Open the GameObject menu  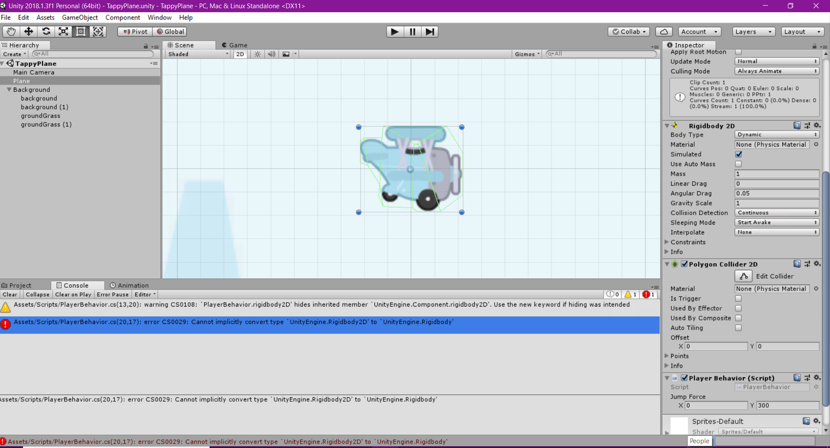80,17
